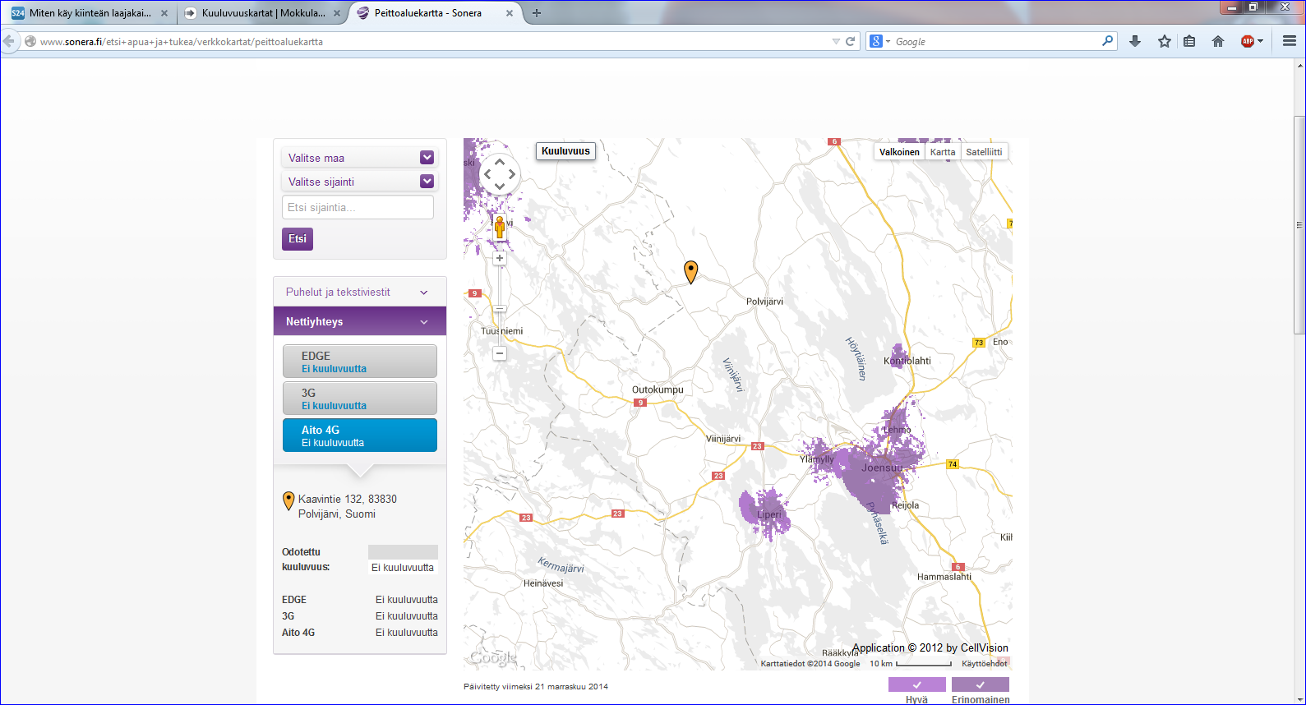The height and width of the screenshot is (705, 1306).
Task: Click the Kontiolahti label on the map
Action: pos(907,361)
